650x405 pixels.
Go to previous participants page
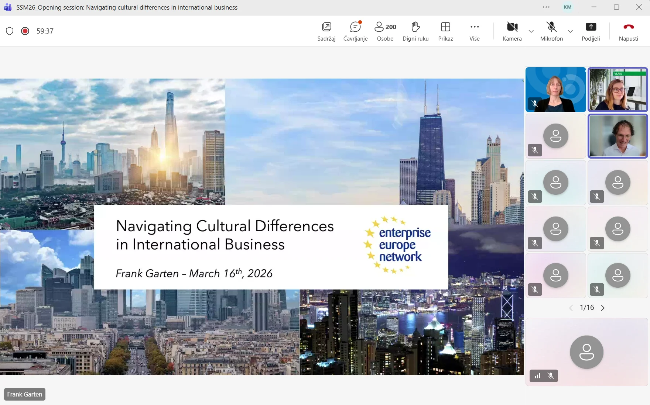coord(571,308)
